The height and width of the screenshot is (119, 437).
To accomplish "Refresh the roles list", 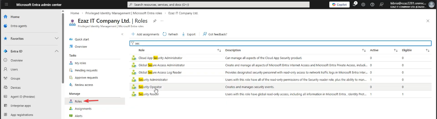I will click(170, 34).
